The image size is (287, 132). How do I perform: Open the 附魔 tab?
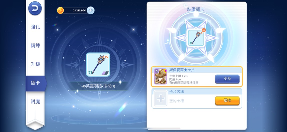click(35, 102)
